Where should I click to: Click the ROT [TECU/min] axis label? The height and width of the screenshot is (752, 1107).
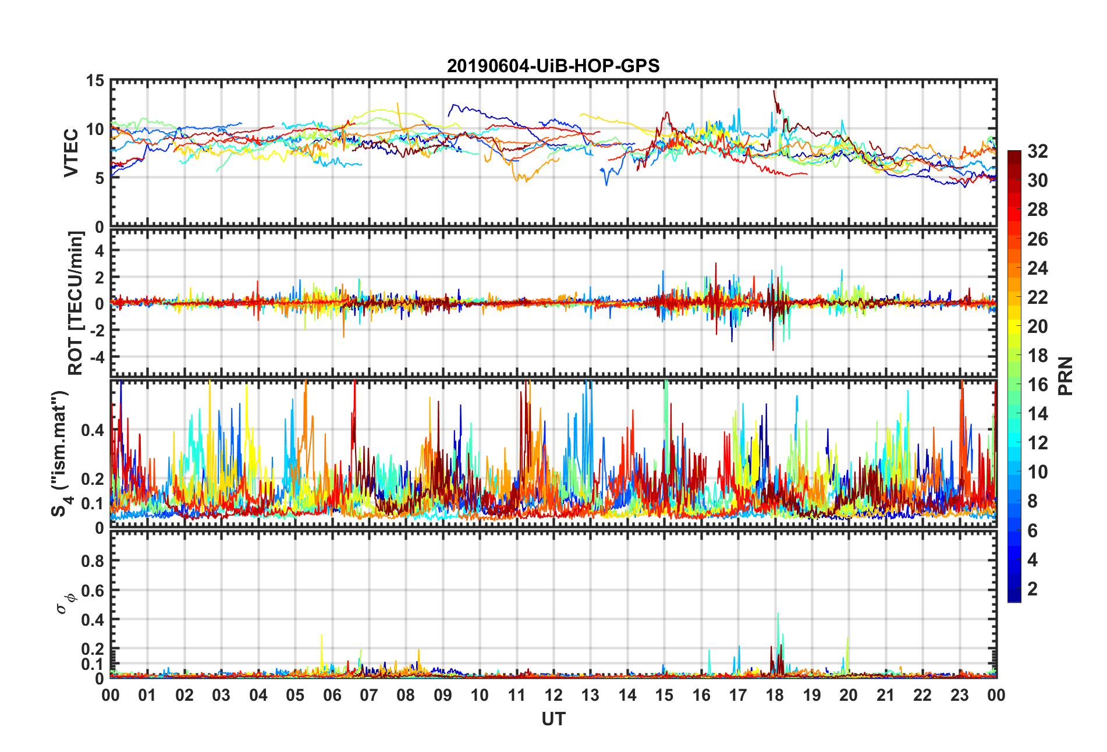point(76,303)
